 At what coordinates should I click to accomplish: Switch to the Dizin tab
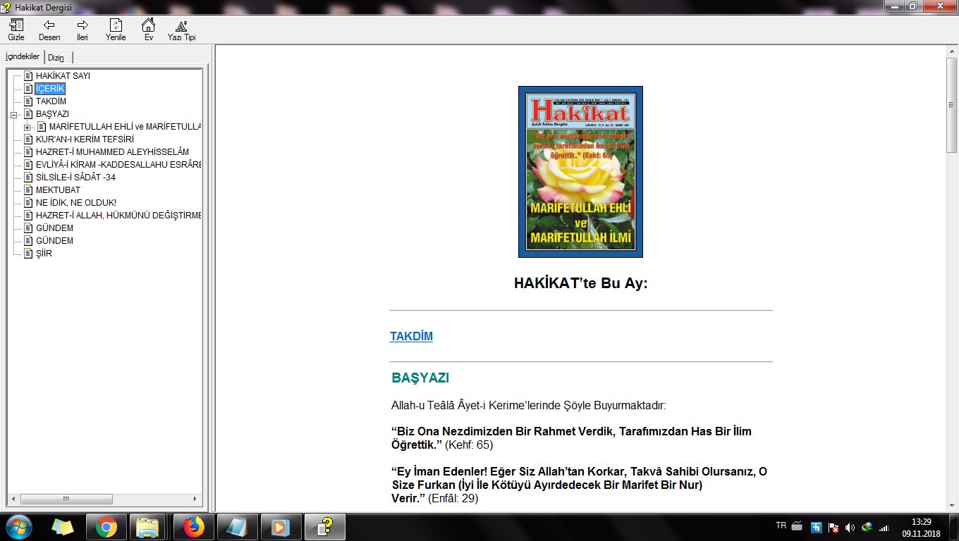pos(56,58)
